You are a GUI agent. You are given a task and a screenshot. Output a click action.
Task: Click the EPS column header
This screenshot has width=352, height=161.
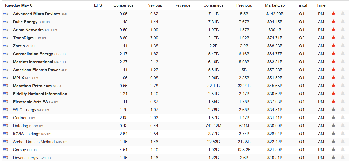point(98,5)
